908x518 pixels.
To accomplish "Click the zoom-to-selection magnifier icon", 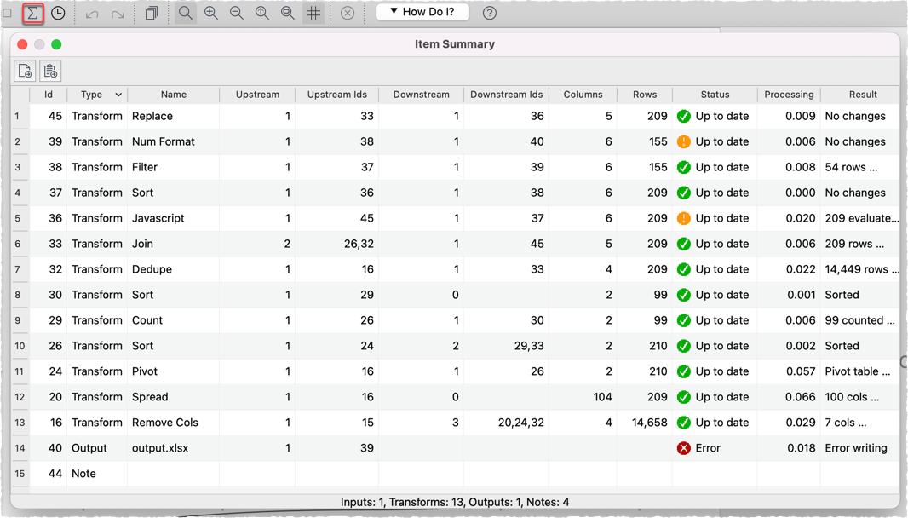I will (287, 13).
